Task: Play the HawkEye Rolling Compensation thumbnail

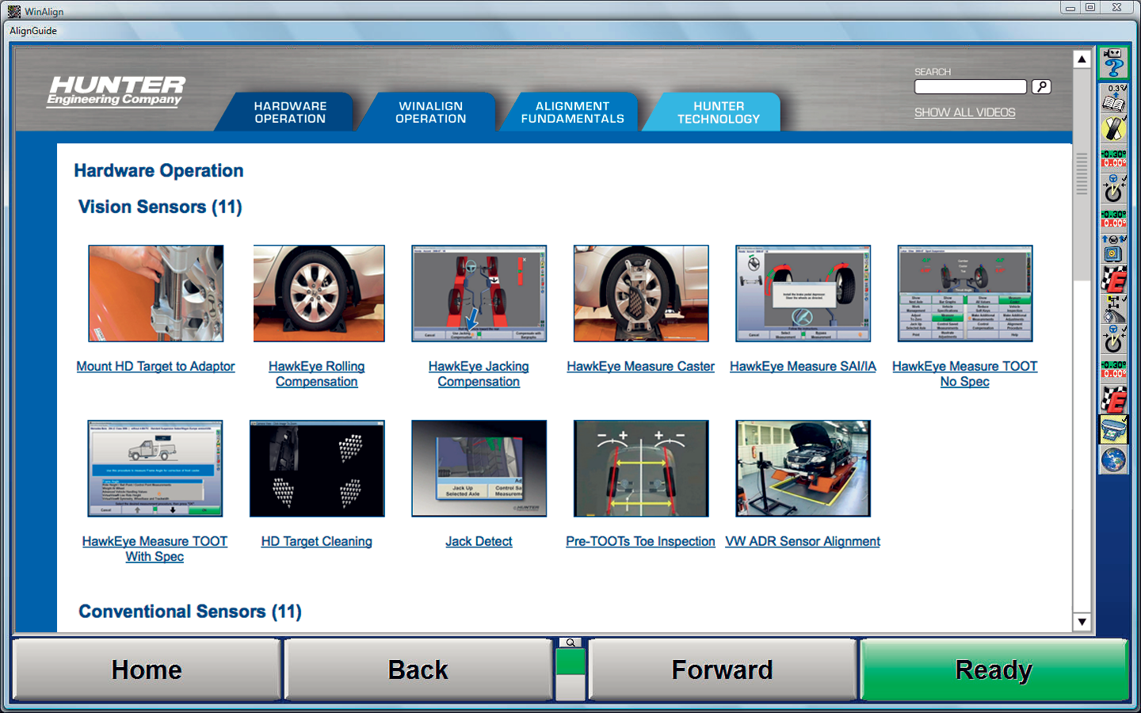Action: click(x=319, y=293)
